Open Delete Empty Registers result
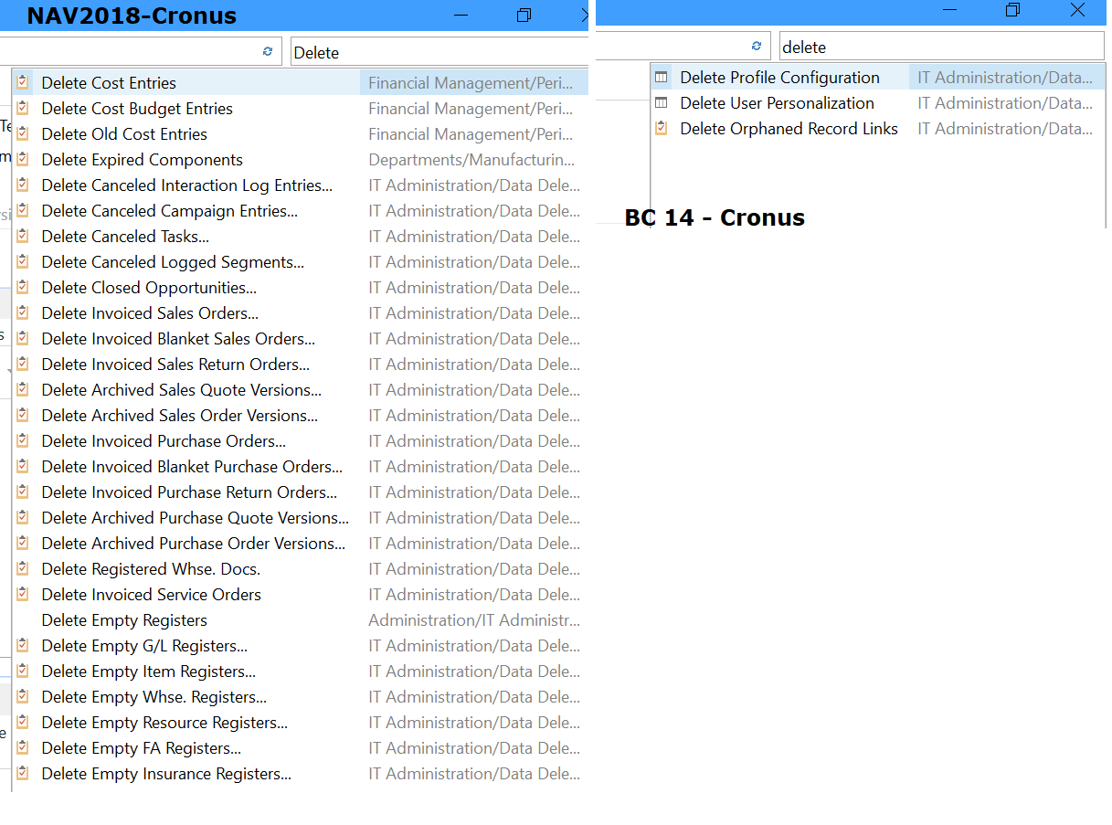 click(300, 619)
